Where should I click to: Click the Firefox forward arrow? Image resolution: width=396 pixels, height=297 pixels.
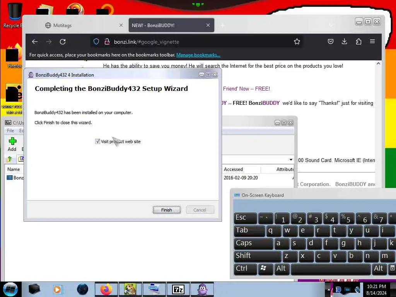tap(49, 42)
